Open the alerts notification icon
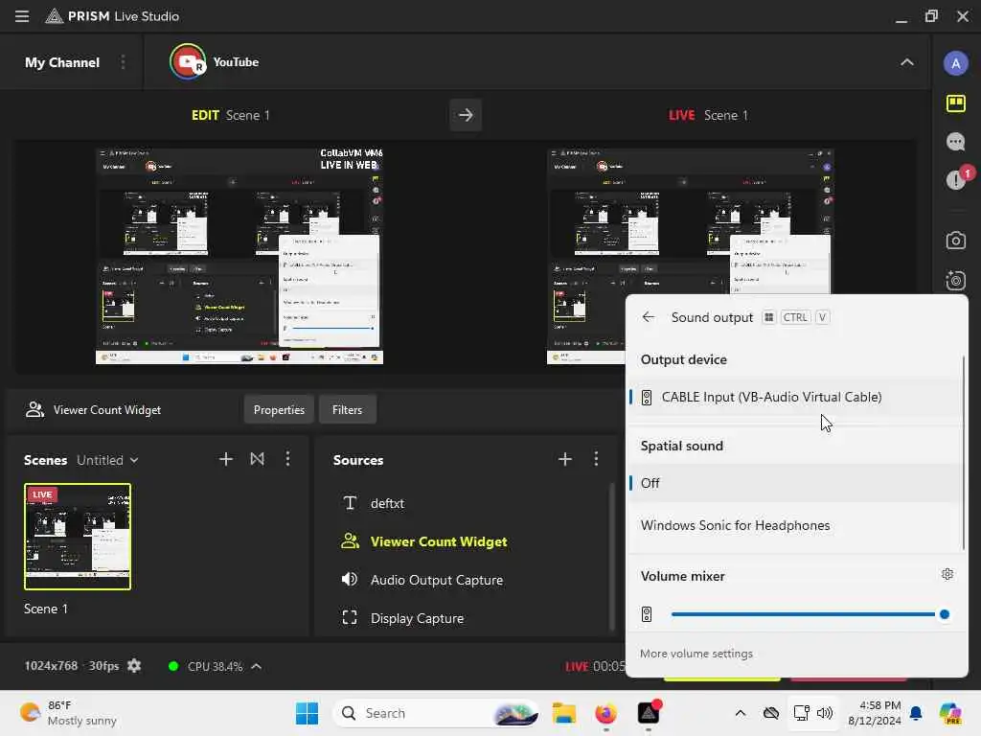The height and width of the screenshot is (736, 981). 957,179
